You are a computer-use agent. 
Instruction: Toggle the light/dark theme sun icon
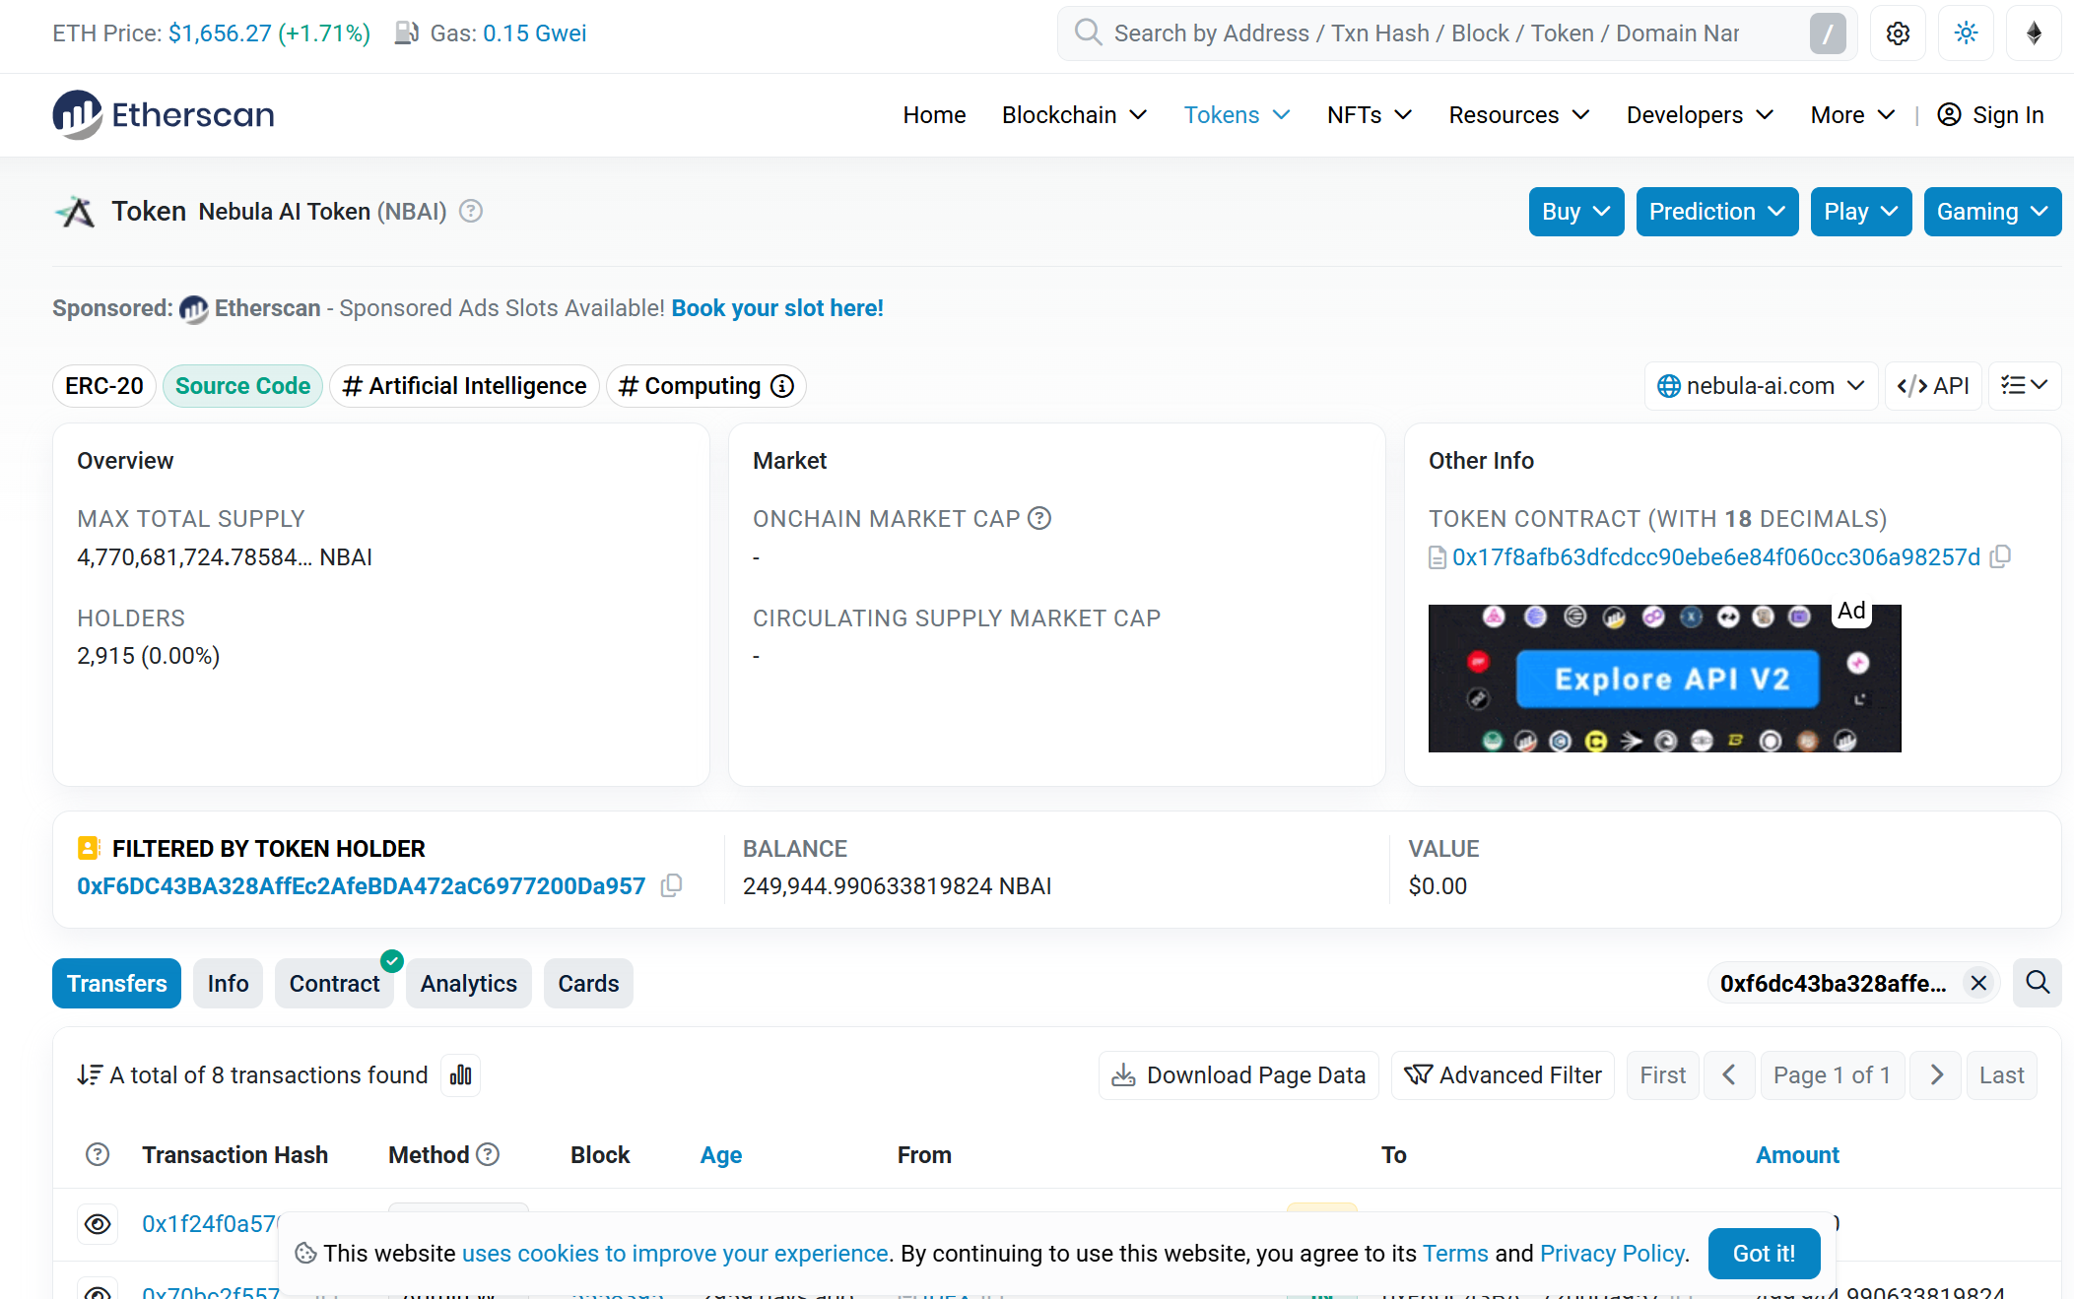point(1967,33)
